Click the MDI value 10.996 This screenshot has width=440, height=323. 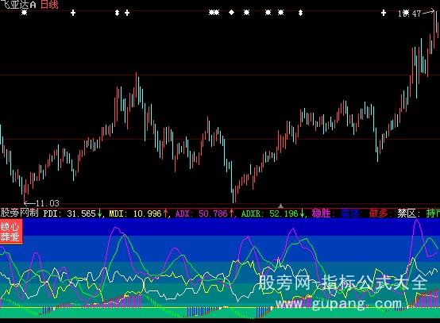pos(147,213)
